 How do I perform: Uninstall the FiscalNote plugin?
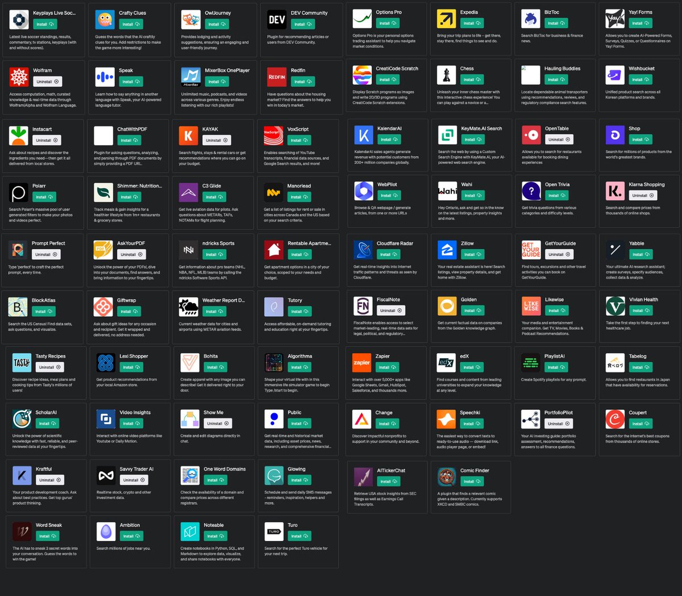pyautogui.click(x=390, y=310)
